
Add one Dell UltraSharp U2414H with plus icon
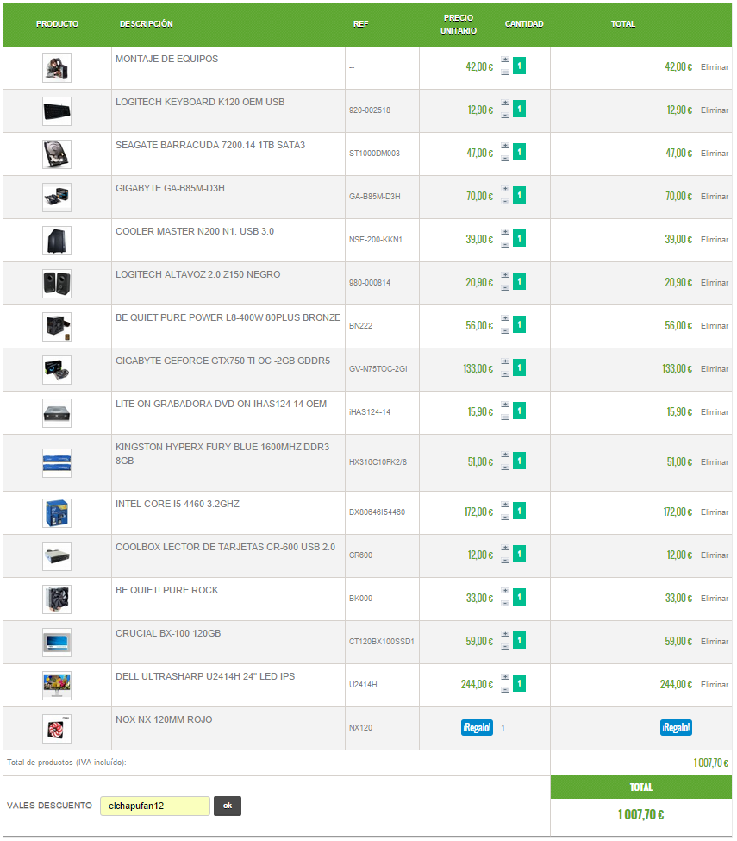(505, 677)
